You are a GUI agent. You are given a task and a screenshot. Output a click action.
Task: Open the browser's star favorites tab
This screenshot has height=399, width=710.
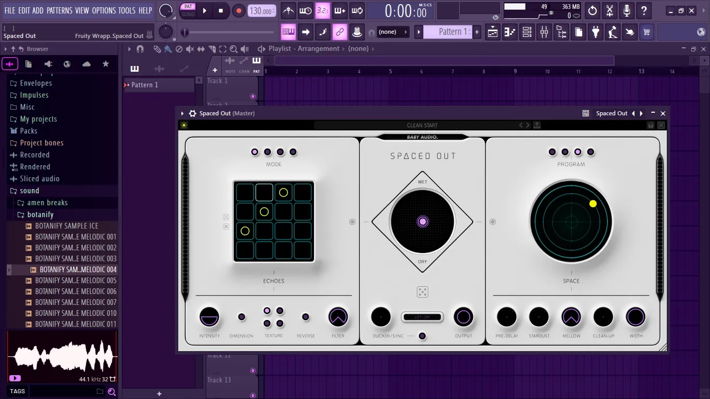106,64
